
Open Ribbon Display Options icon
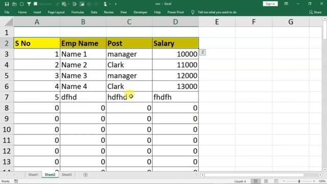pos(286,4)
